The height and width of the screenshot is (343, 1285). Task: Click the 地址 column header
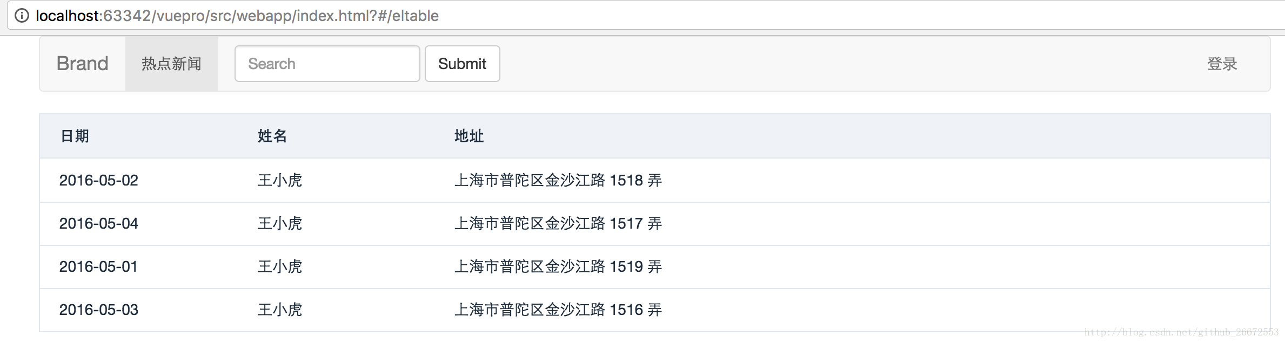[469, 136]
